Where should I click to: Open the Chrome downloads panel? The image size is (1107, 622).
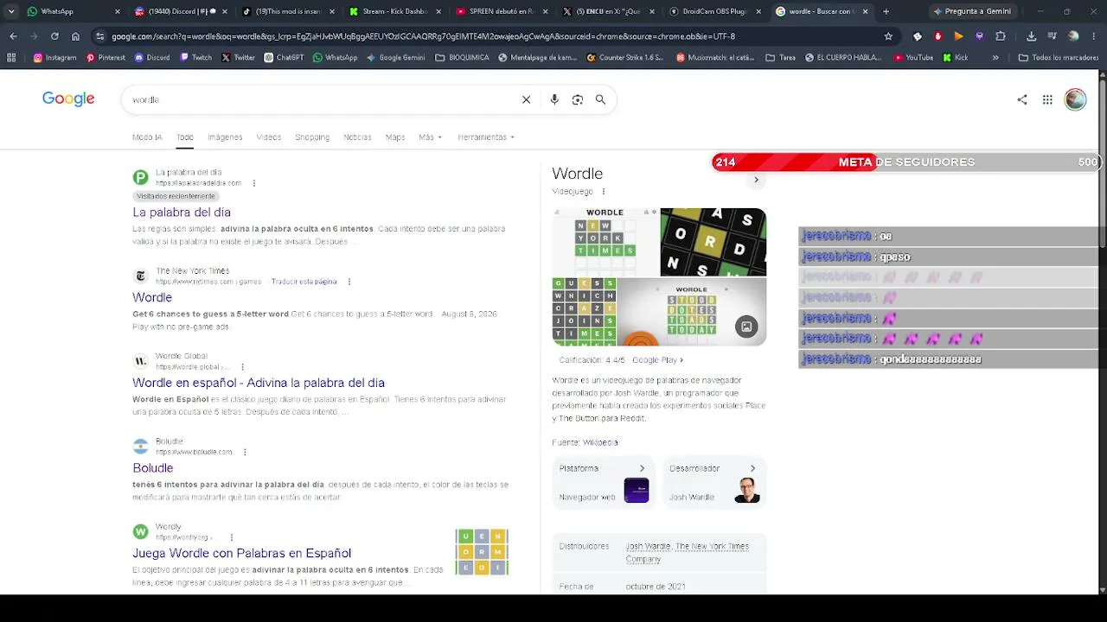1031,36
